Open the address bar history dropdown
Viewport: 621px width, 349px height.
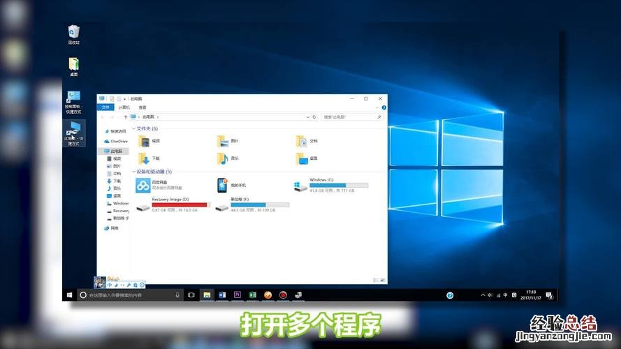point(308,117)
